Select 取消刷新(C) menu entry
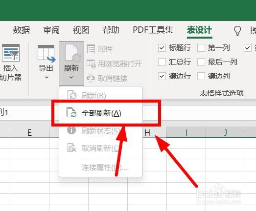The width and height of the screenshot is (256, 211). click(101, 148)
